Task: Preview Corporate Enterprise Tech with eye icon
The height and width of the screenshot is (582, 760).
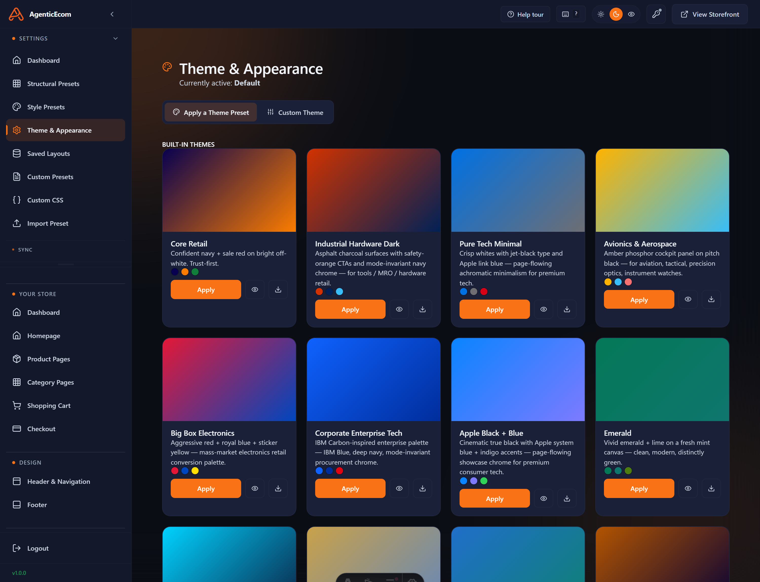Action: (x=399, y=488)
